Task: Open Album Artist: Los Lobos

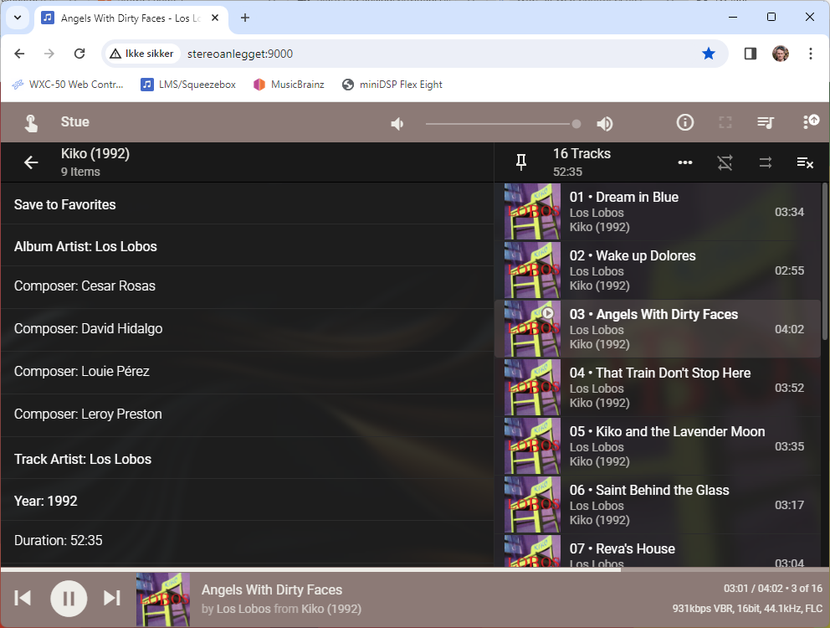Action: click(247, 246)
